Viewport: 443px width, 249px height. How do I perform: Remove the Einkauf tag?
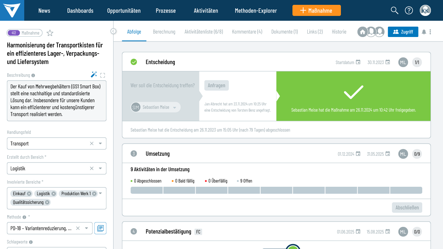(x=29, y=194)
